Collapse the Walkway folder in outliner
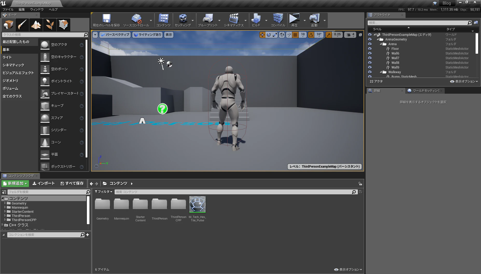The width and height of the screenshot is (481, 274). [x=381, y=72]
